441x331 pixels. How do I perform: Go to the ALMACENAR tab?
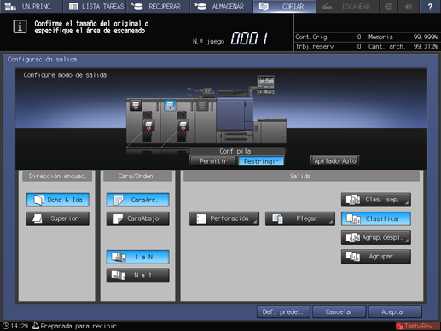[x=221, y=6]
